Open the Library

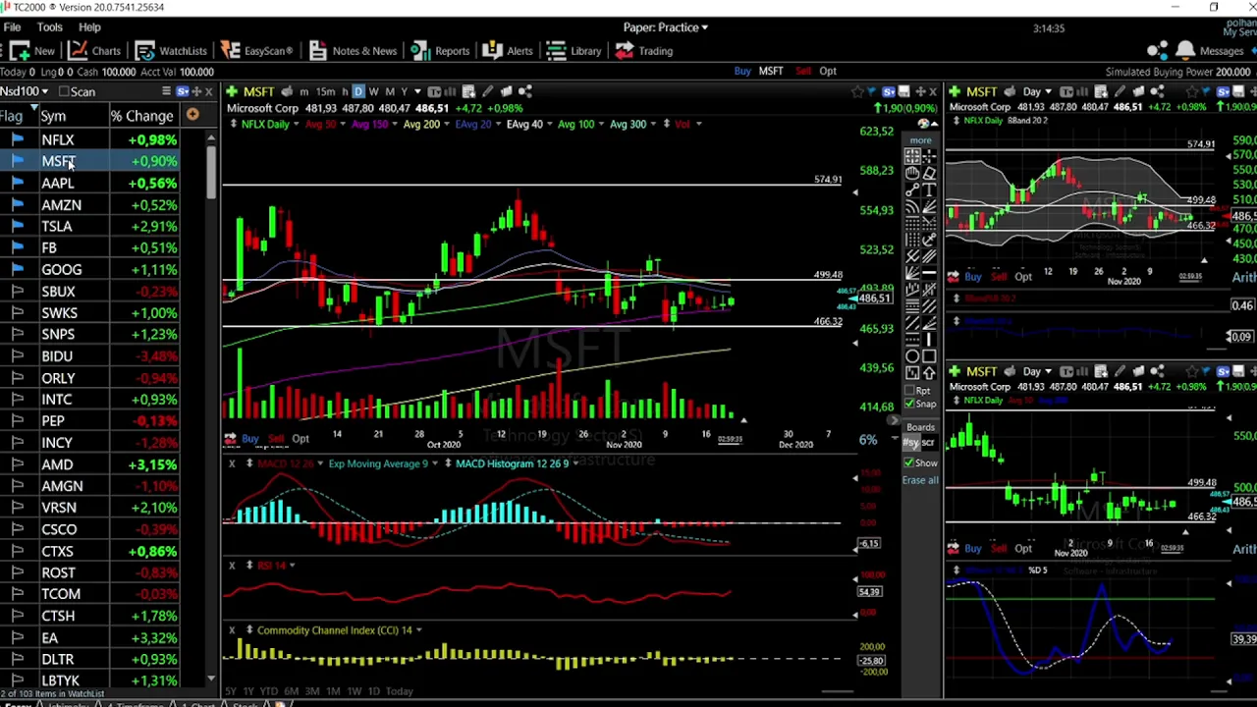click(574, 51)
